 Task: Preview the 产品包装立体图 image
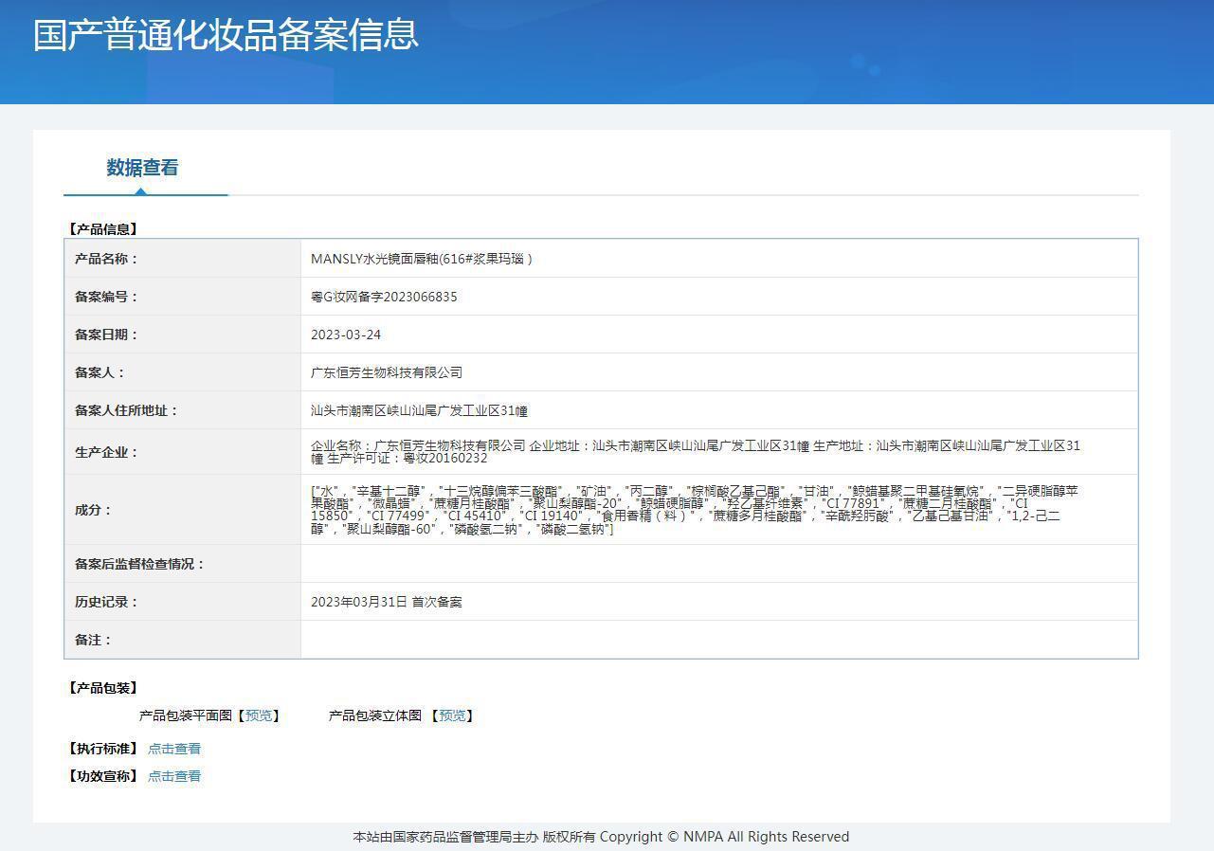[452, 715]
